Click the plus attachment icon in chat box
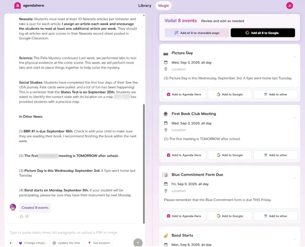The width and height of the screenshot is (305, 247). (11, 243)
